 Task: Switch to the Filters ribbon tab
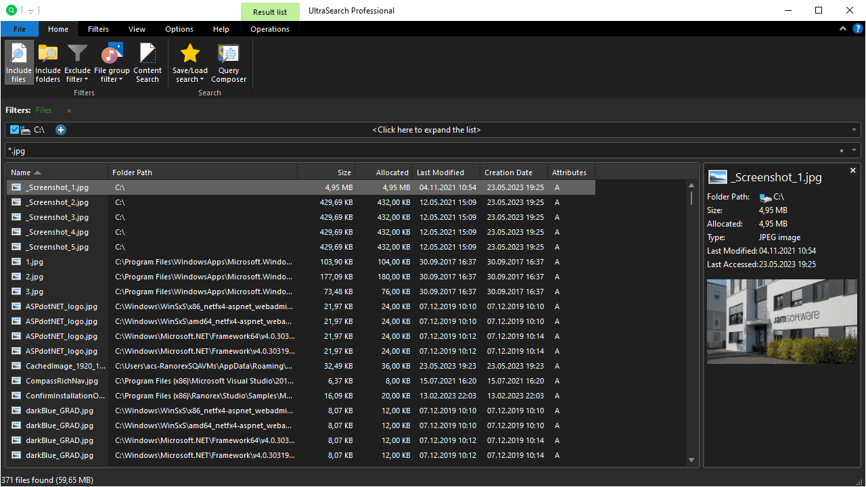(98, 29)
